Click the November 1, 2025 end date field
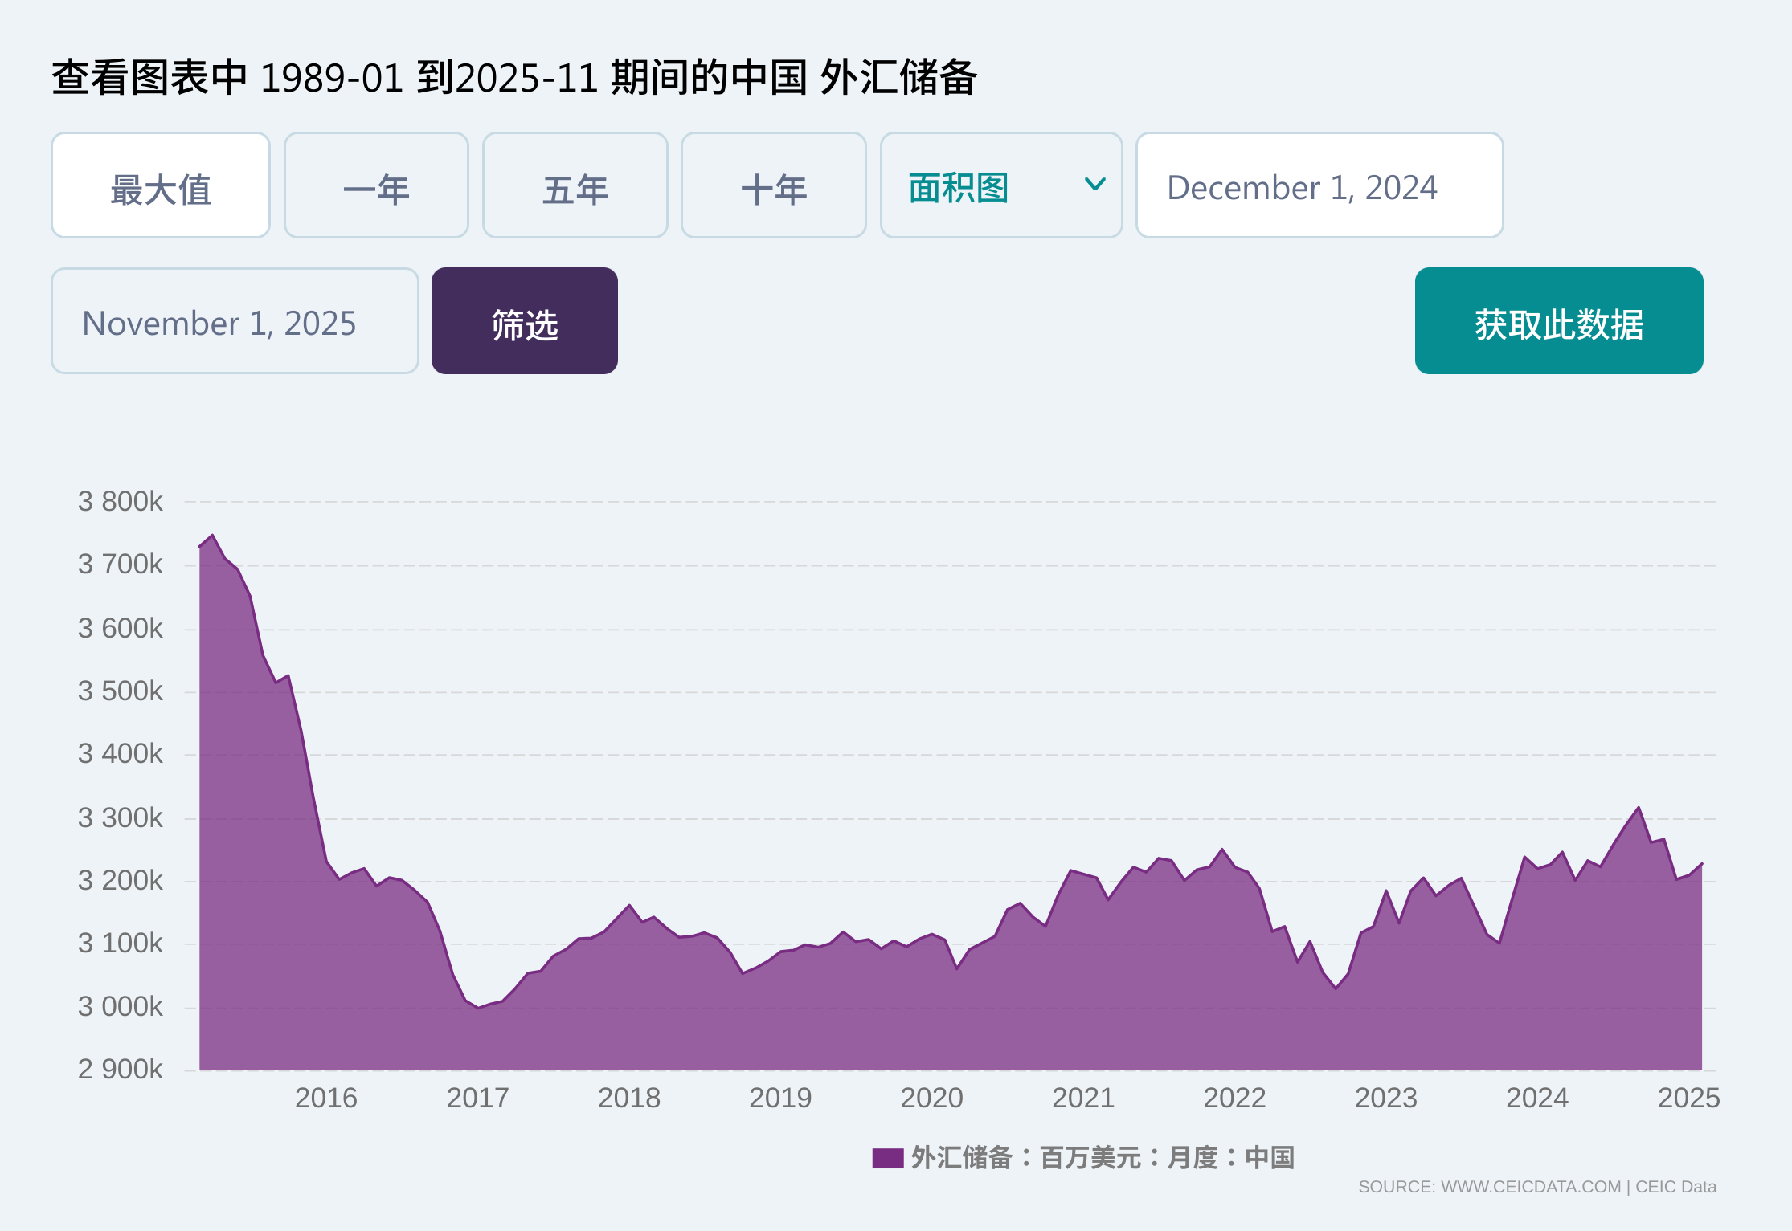1792x1231 pixels. point(235,322)
